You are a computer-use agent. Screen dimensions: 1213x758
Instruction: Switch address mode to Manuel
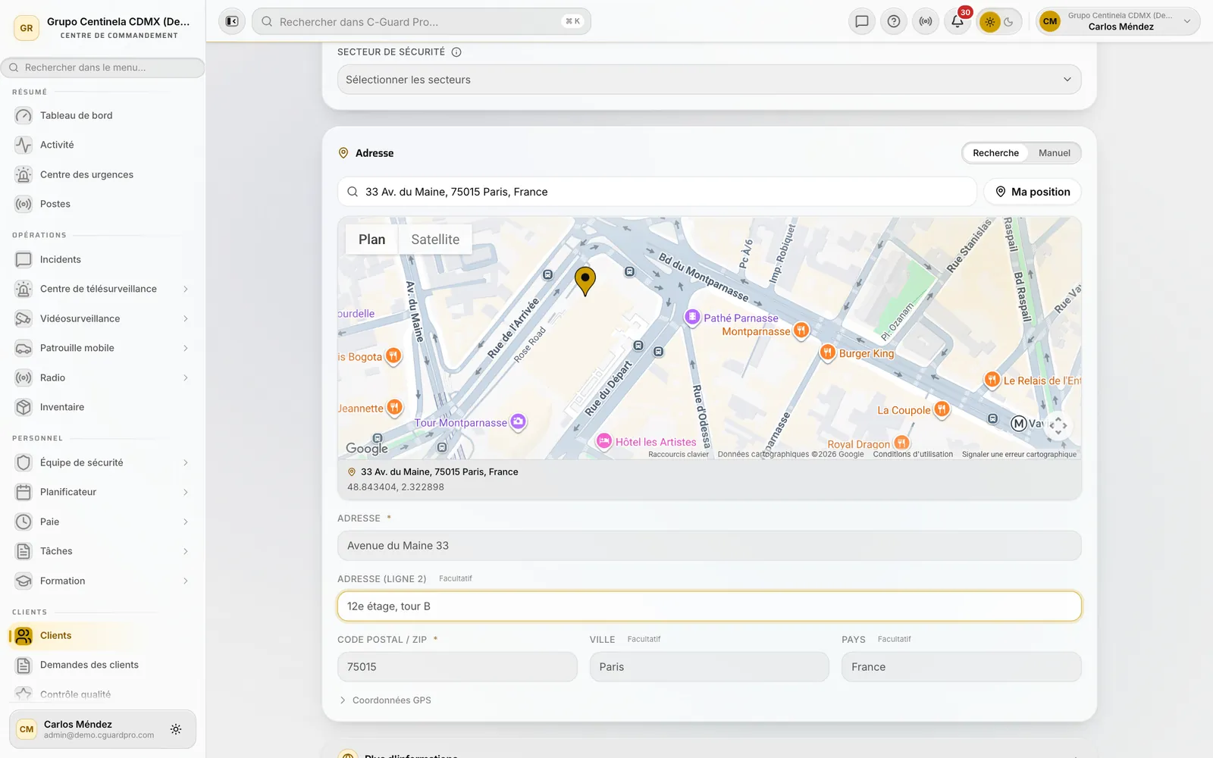(1054, 153)
